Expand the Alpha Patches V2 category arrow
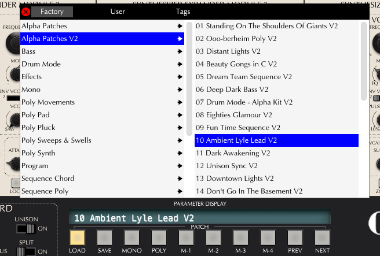The image size is (380, 256). point(180,39)
